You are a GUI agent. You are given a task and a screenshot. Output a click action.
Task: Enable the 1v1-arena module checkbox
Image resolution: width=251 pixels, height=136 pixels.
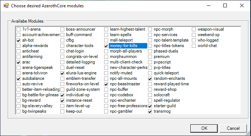point(19,30)
